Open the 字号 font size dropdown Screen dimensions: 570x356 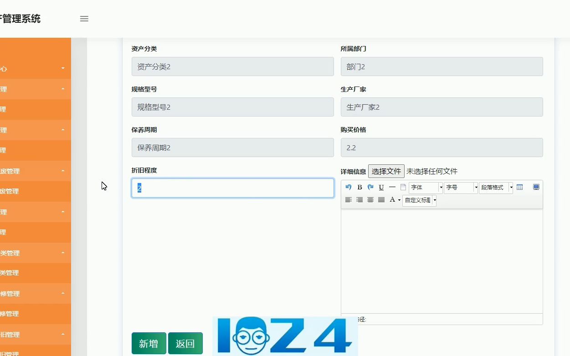coord(459,187)
